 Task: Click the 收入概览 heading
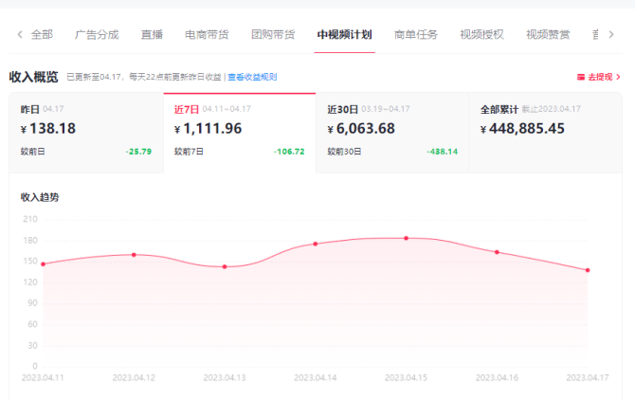click(x=33, y=77)
